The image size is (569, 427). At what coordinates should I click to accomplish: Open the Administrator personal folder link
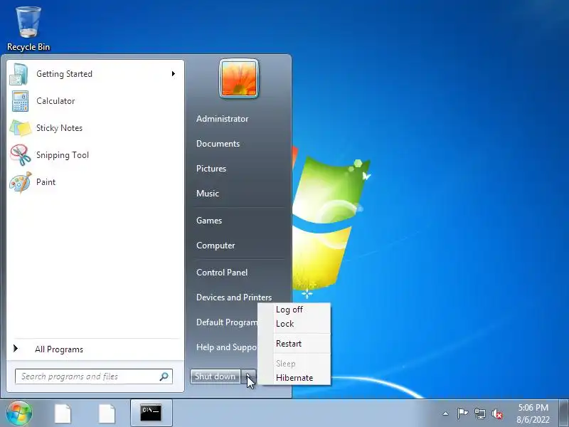pyautogui.click(x=223, y=119)
